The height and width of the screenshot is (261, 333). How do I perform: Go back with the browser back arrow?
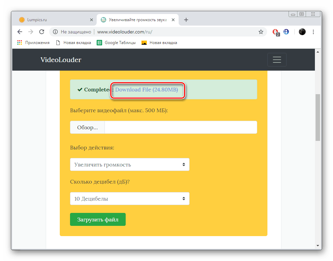pos(20,32)
